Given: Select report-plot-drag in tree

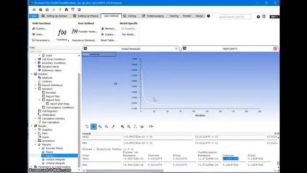Looking at the screenshot, I should click(59, 104).
